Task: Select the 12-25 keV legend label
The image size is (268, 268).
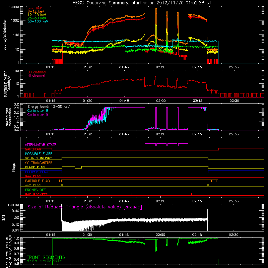Action: tap(37, 15)
